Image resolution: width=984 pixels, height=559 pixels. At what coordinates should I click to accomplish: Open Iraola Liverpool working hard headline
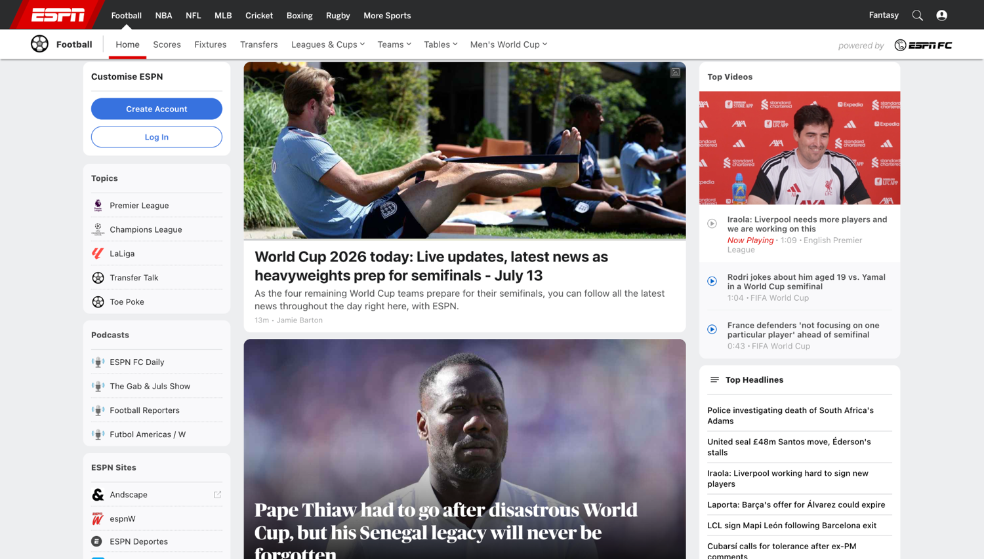click(x=788, y=478)
